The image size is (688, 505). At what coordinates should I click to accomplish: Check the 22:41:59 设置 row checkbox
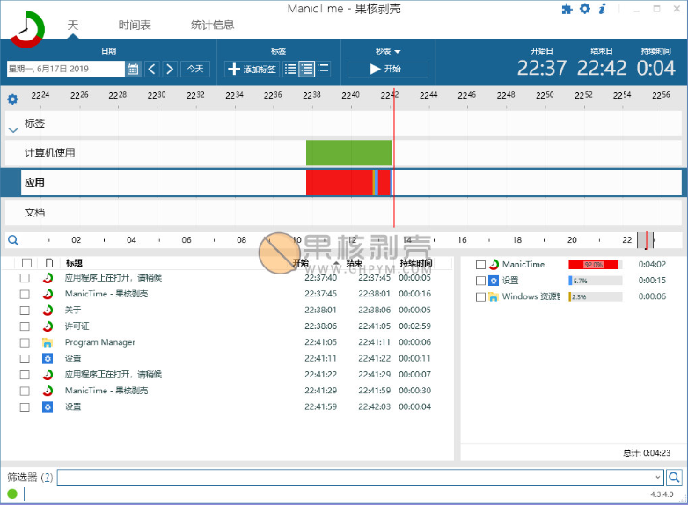25,406
